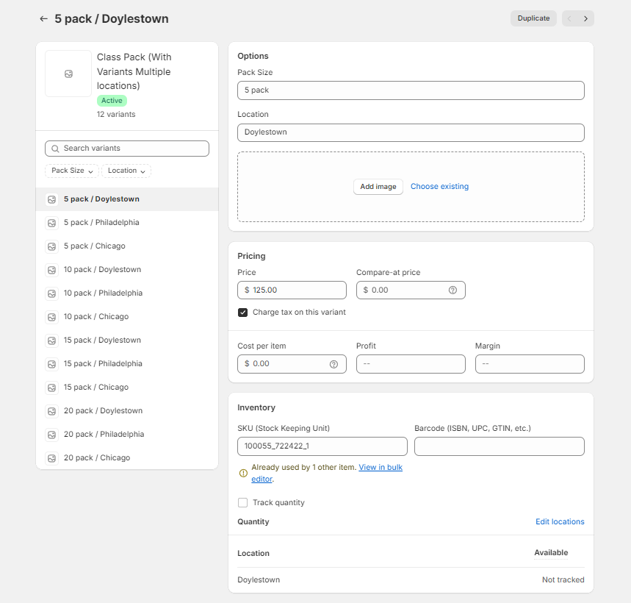Open the Pack Size filter dropdown
Screen dimensions: 631x603
tap(72, 171)
